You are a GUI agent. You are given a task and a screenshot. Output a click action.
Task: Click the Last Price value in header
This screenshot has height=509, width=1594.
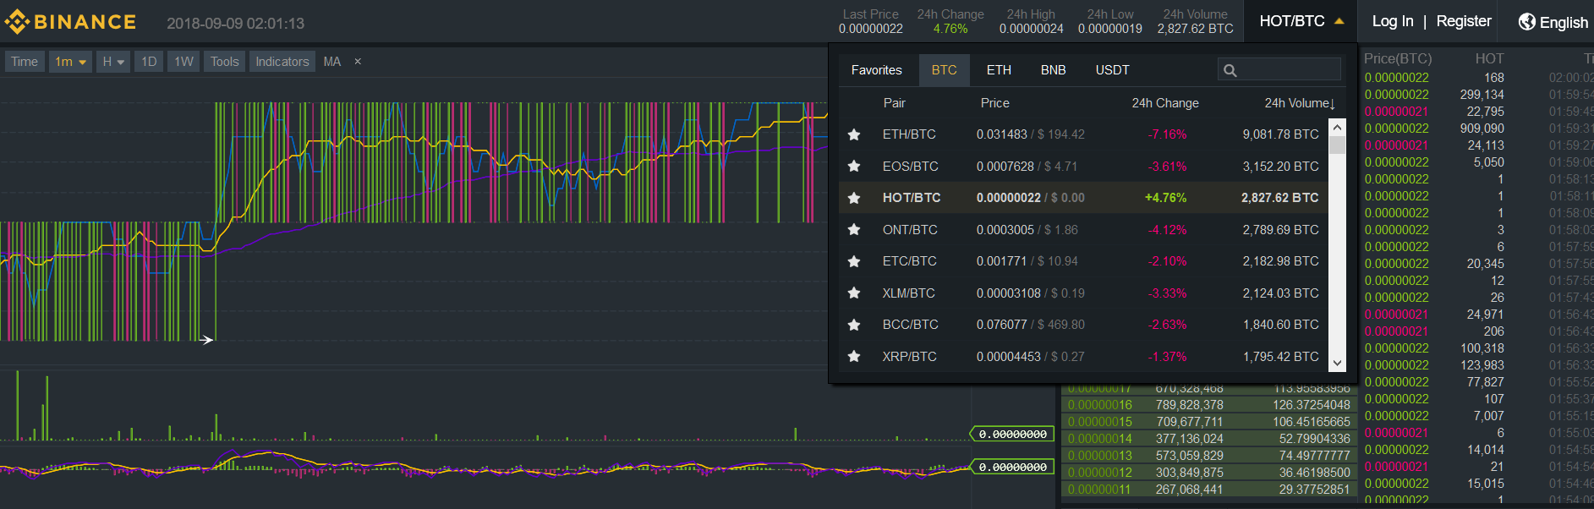tap(870, 29)
